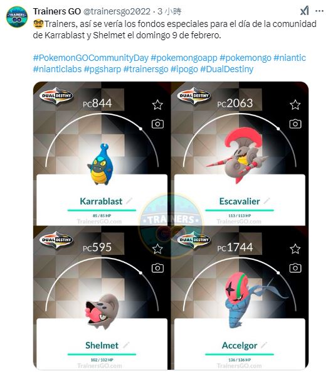This screenshot has width=328, height=376.
Task: Toggle favorite star on Accelgor card
Action: point(295,249)
